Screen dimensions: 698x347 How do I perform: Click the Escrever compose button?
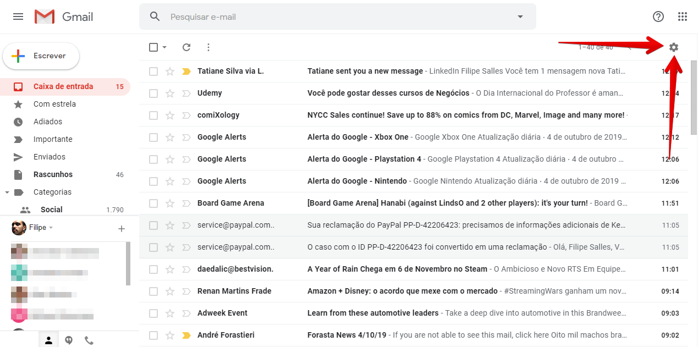tap(41, 56)
